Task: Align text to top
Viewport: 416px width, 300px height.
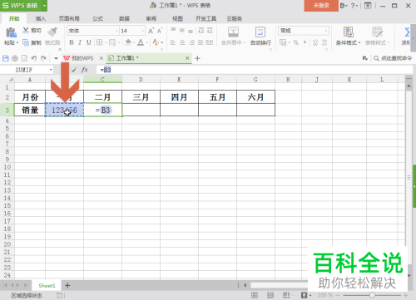Action: [x=173, y=30]
